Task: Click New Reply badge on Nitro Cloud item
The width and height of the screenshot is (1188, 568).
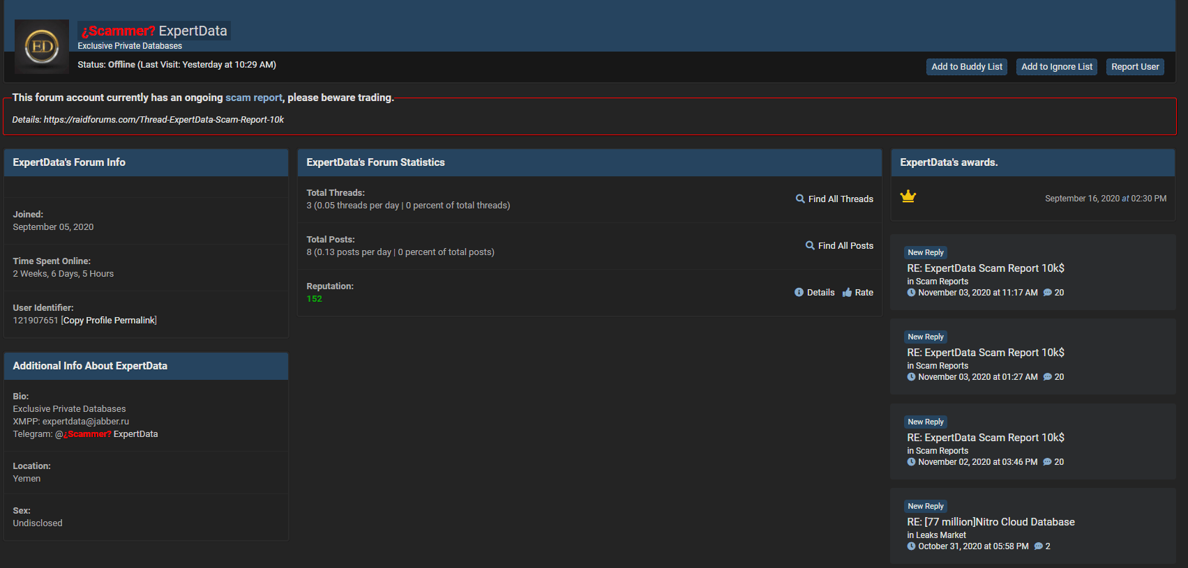Action: (x=926, y=506)
